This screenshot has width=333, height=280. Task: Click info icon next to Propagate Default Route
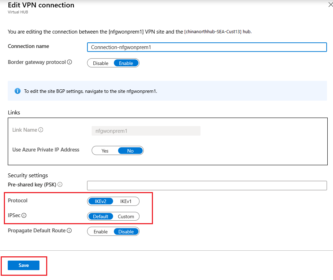pos(69,231)
